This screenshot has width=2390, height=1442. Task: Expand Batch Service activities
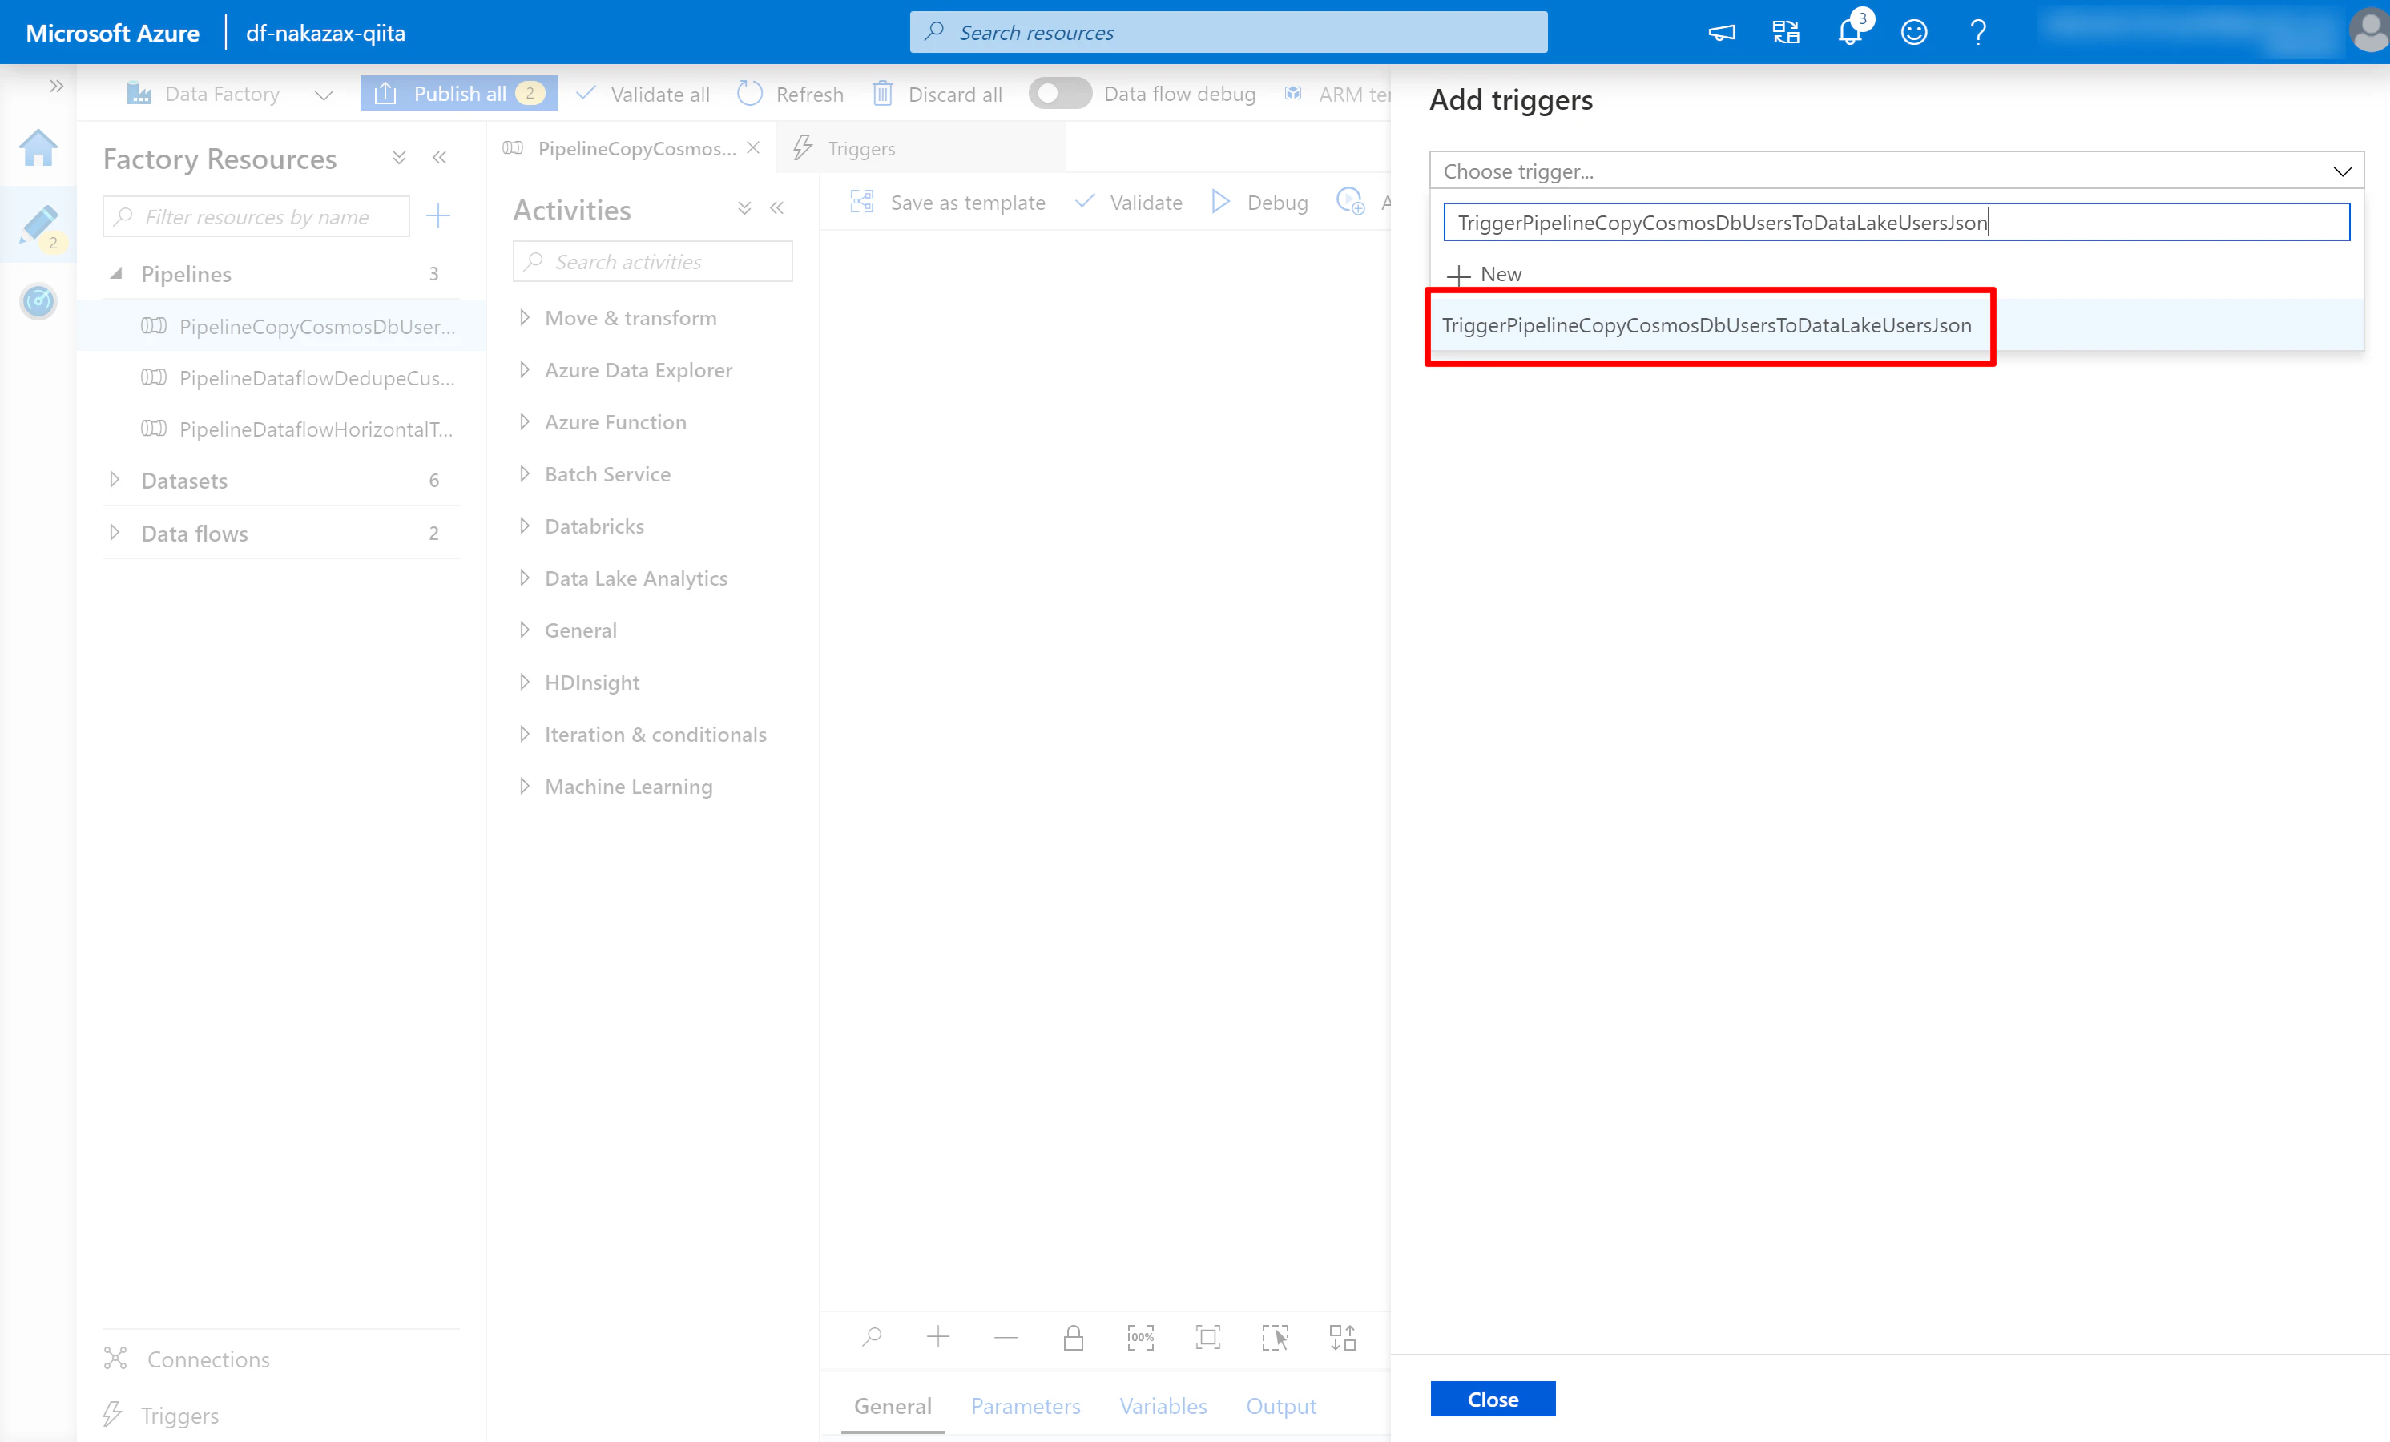click(x=524, y=474)
